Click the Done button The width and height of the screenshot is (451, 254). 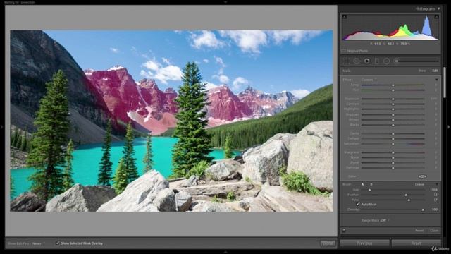tap(328, 243)
